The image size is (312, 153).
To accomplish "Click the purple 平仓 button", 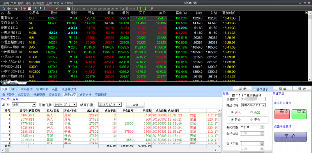I will tap(291, 137).
